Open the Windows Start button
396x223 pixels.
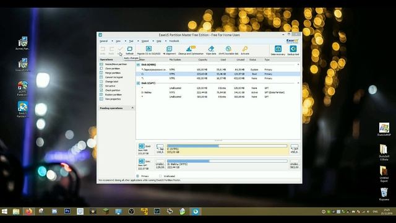click(x=4, y=211)
